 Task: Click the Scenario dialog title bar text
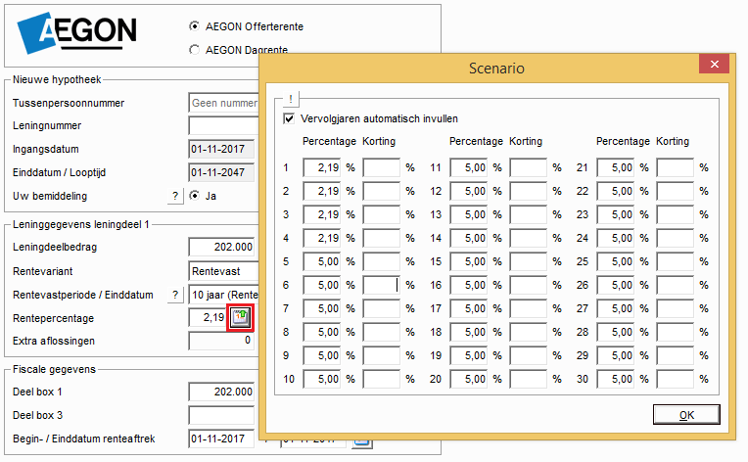tap(496, 69)
